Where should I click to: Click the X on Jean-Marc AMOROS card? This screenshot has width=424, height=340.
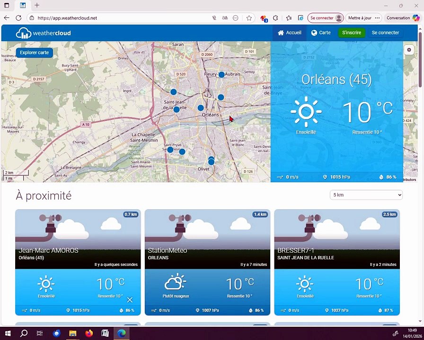(x=130, y=300)
